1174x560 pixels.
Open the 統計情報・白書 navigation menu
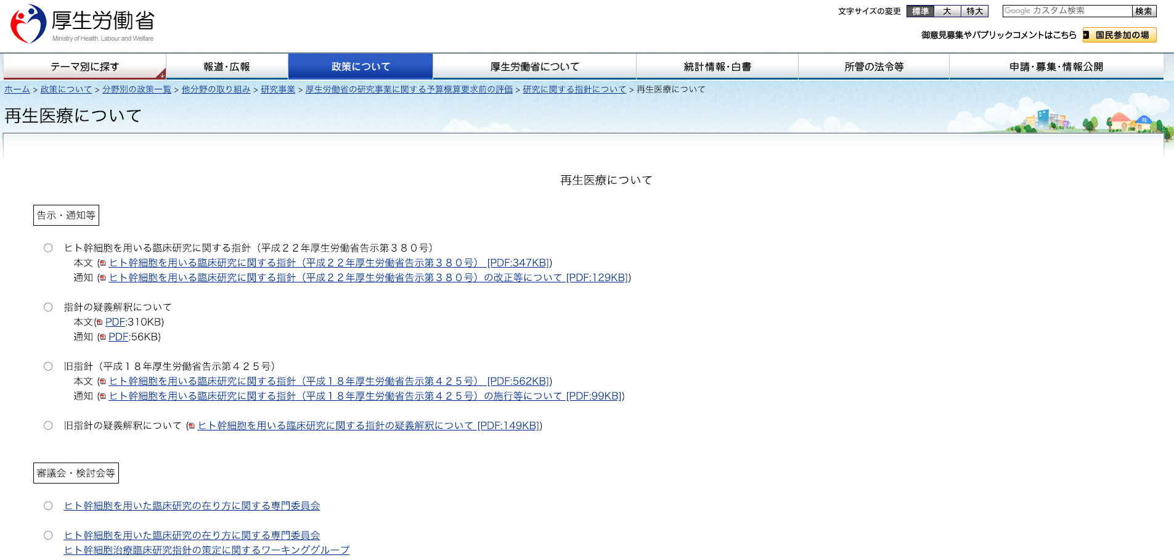(717, 67)
